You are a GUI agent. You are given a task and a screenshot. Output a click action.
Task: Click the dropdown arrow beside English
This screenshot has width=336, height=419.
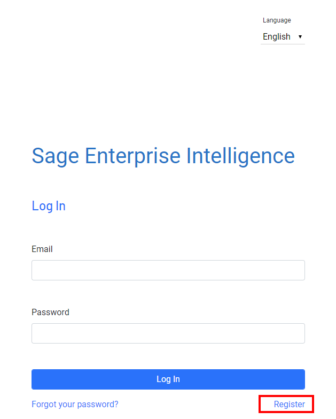click(300, 37)
